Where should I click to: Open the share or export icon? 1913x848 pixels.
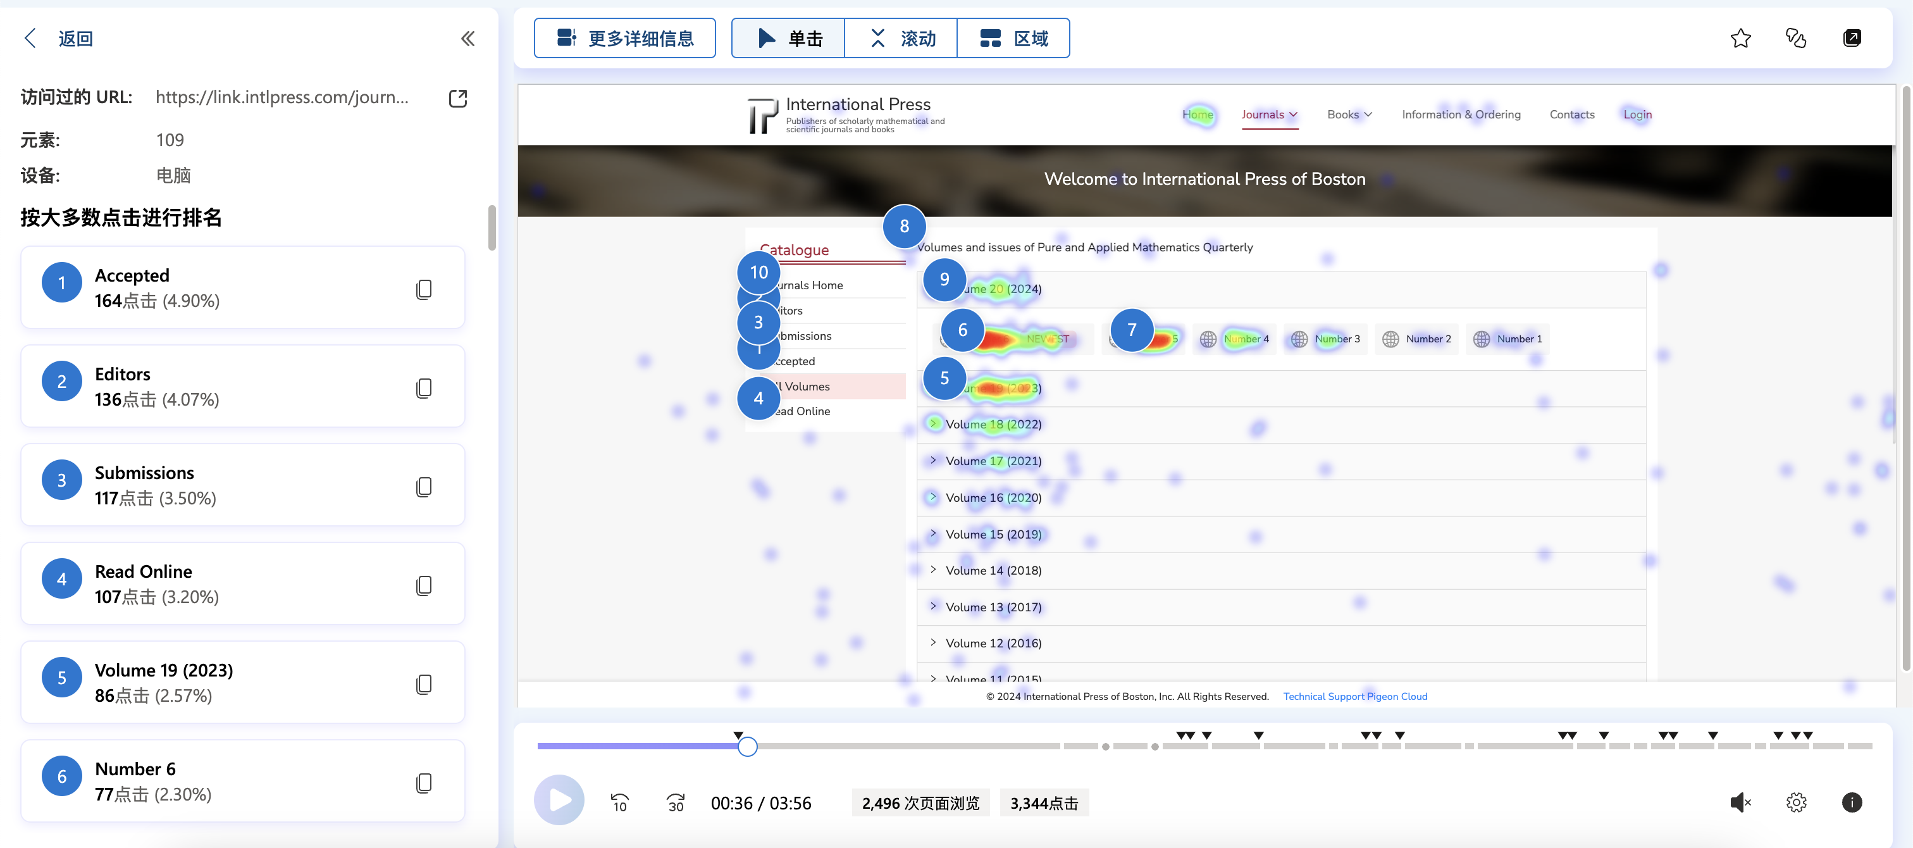(1852, 38)
